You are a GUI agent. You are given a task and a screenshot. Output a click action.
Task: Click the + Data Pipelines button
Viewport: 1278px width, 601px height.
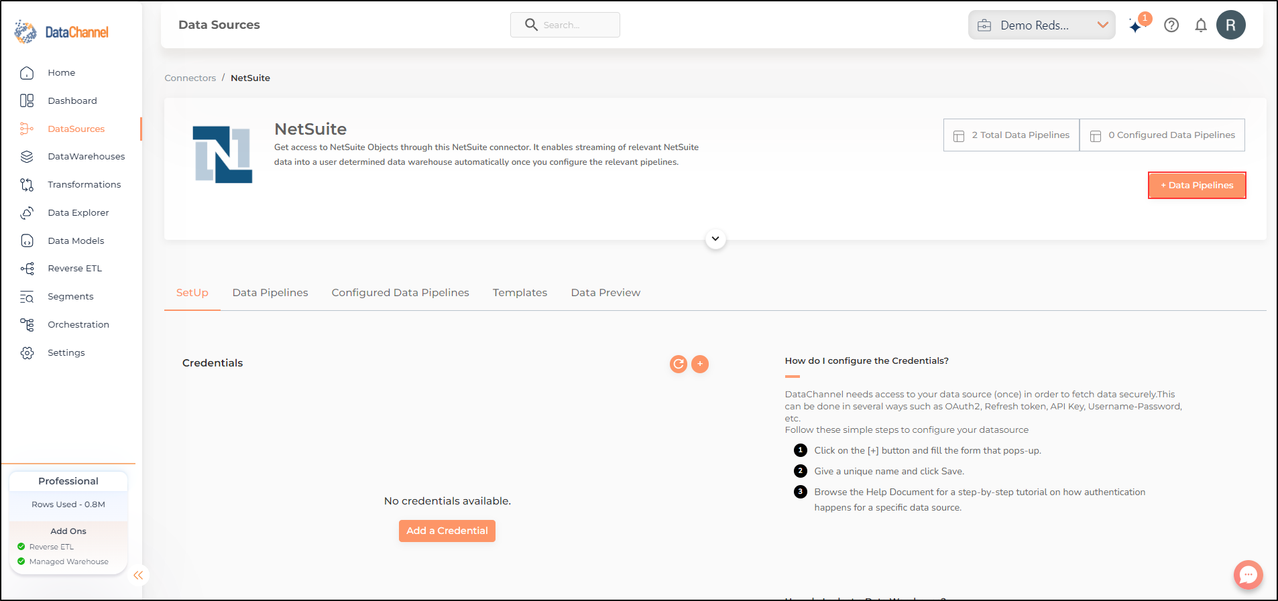(x=1197, y=186)
